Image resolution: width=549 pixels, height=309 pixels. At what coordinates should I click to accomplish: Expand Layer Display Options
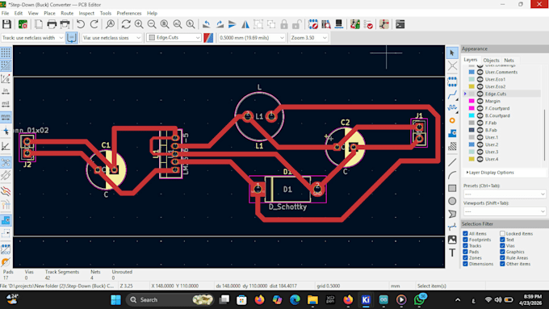coord(490,173)
